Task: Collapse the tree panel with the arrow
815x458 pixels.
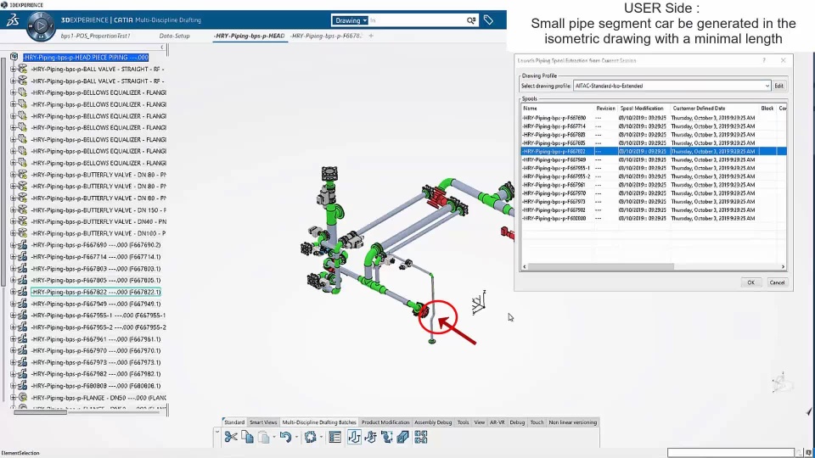Action: pos(161,47)
